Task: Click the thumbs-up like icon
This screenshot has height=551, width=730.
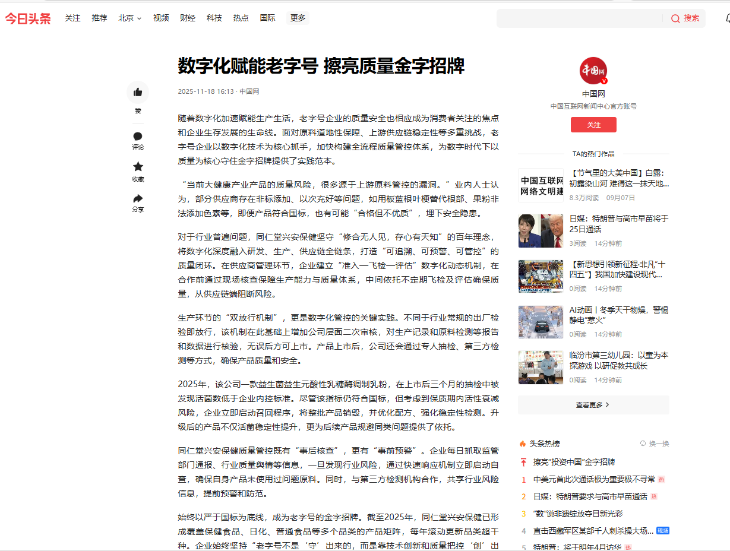Action: pyautogui.click(x=138, y=92)
